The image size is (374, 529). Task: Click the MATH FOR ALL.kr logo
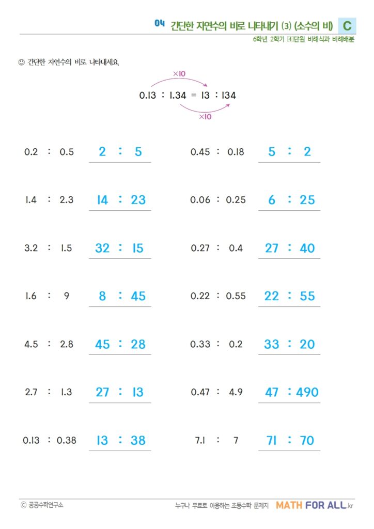(x=315, y=505)
